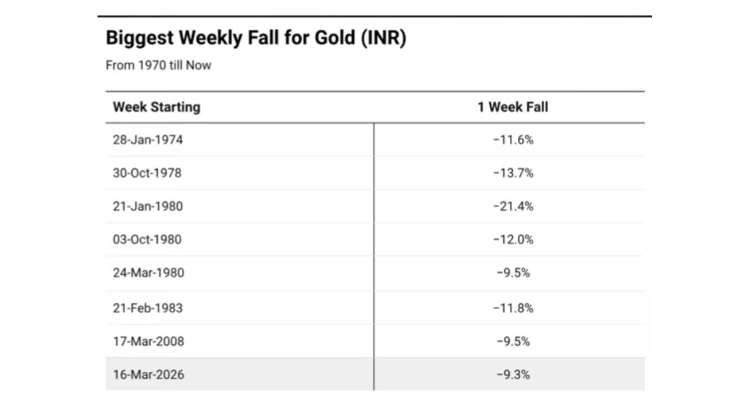
Task: Click the highlighted 16-Mar-2026 date cell
Action: [x=149, y=375]
